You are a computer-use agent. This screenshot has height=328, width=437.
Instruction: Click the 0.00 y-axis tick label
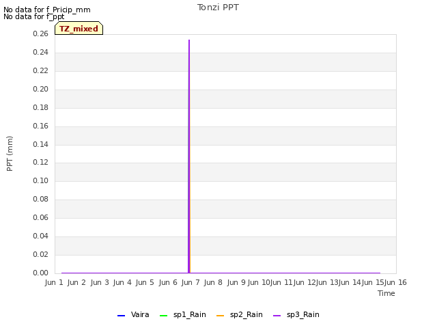click(x=41, y=273)
